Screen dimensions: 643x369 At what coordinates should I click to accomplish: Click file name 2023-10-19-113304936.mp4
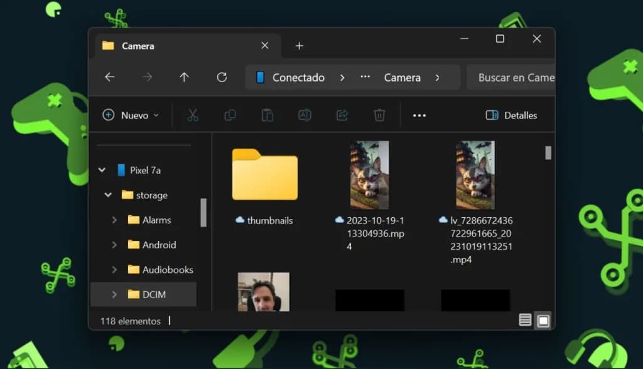(376, 233)
